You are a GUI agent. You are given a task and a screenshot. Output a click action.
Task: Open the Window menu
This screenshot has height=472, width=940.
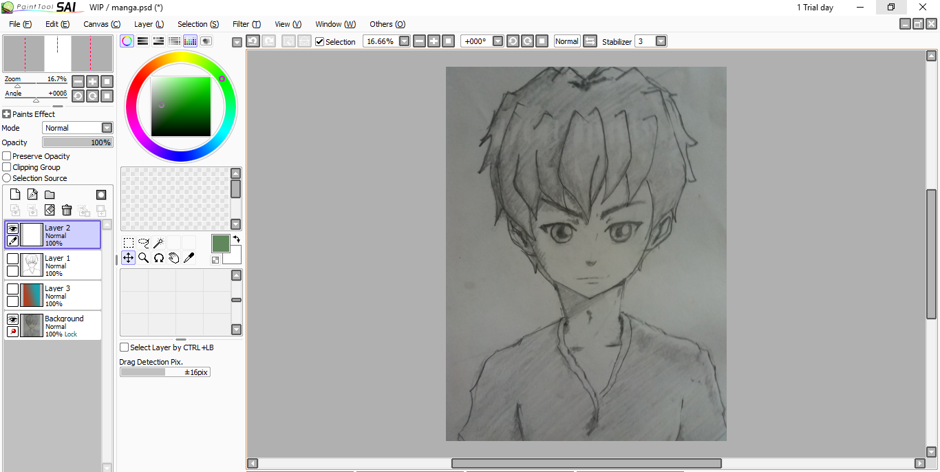pos(335,24)
